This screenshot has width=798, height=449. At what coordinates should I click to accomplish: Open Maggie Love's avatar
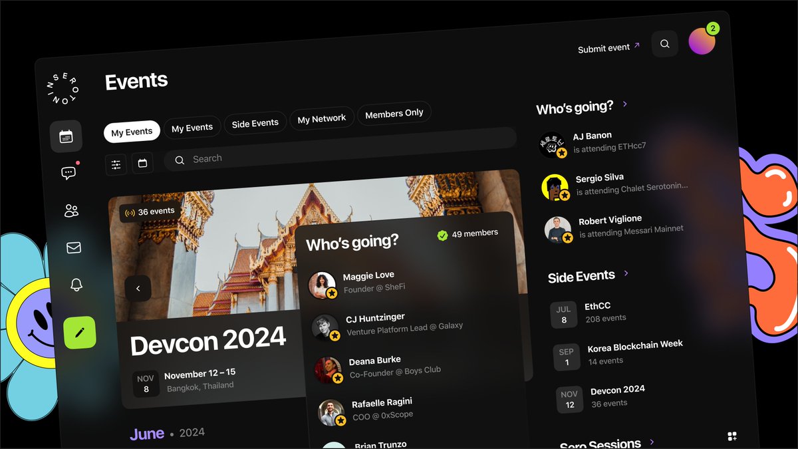[x=323, y=285]
